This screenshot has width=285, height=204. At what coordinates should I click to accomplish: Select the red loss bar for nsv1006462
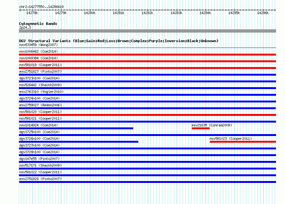coord(147,55)
